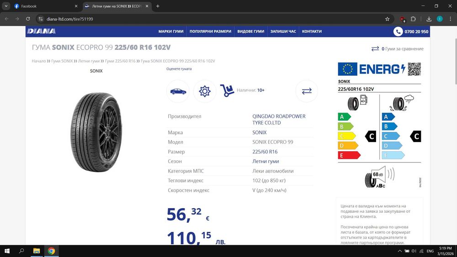Click the network icon in system tray
457x257 pixels.
[x=421, y=251]
